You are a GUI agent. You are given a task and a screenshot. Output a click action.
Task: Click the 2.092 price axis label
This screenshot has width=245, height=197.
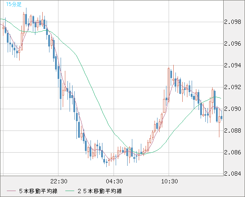pyautogui.click(x=233, y=87)
